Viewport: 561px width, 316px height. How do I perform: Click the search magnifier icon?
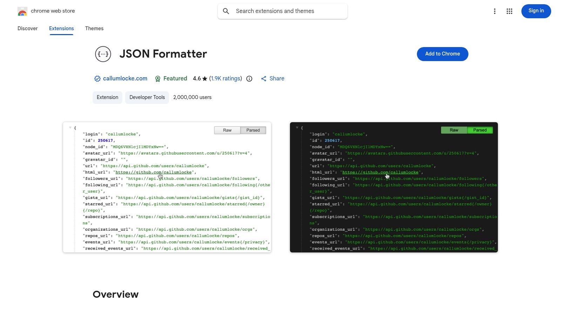226,11
